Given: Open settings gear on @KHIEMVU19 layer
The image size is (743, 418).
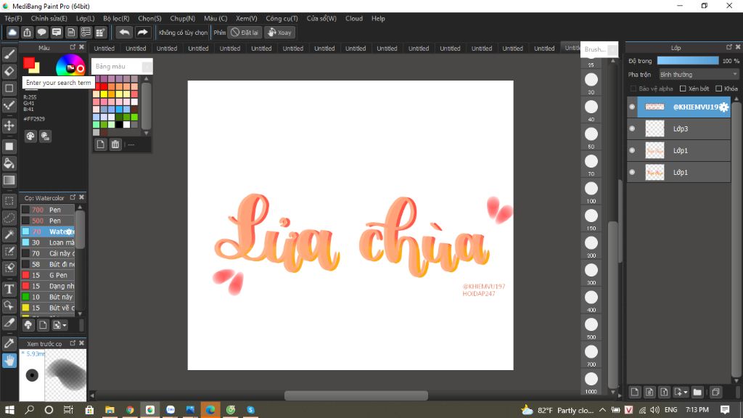Looking at the screenshot, I should (x=723, y=107).
